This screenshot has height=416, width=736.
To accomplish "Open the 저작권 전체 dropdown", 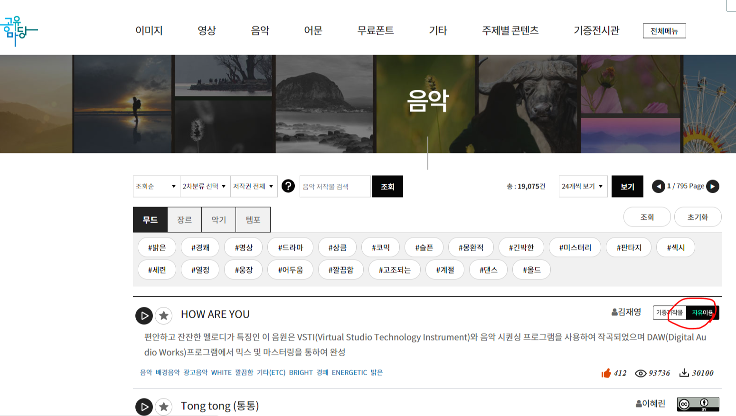I will click(x=254, y=186).
